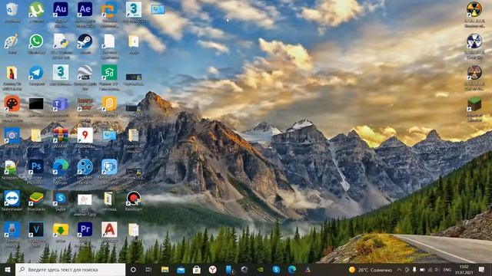This screenshot has height=276, width=492.
Task: Switch to Skype on the taskbar
Action: (276, 269)
